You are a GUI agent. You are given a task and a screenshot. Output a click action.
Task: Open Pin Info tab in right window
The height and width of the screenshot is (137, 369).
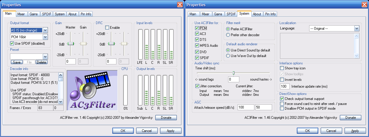click(270, 14)
